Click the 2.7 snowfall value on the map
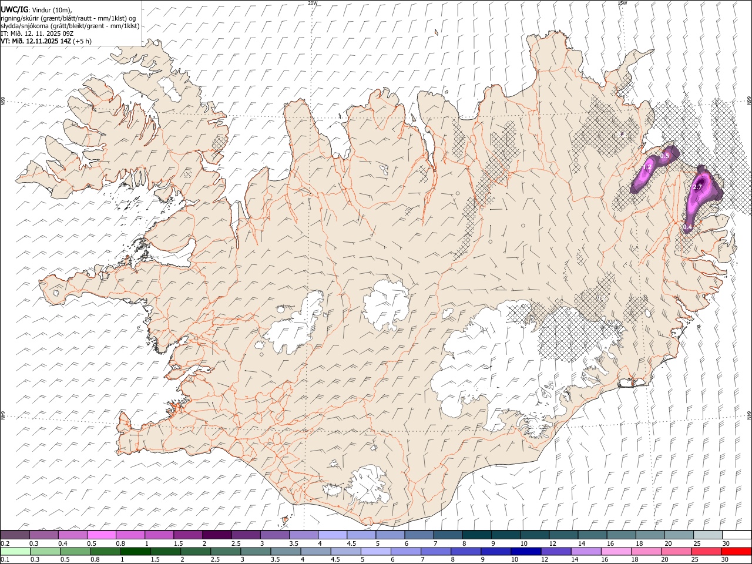The height and width of the screenshot is (564, 752). click(698, 187)
